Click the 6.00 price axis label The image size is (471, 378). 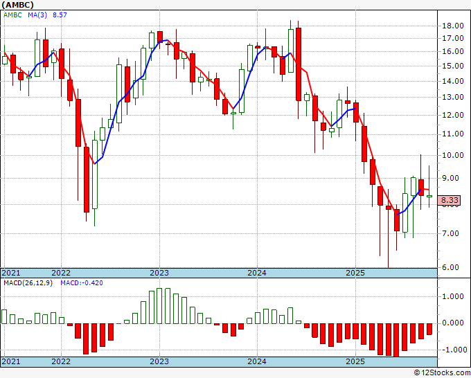[451, 267]
